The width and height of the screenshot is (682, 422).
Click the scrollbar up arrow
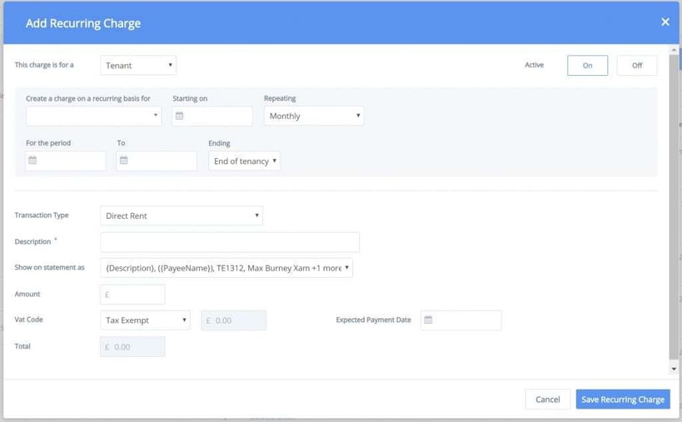tap(674, 49)
